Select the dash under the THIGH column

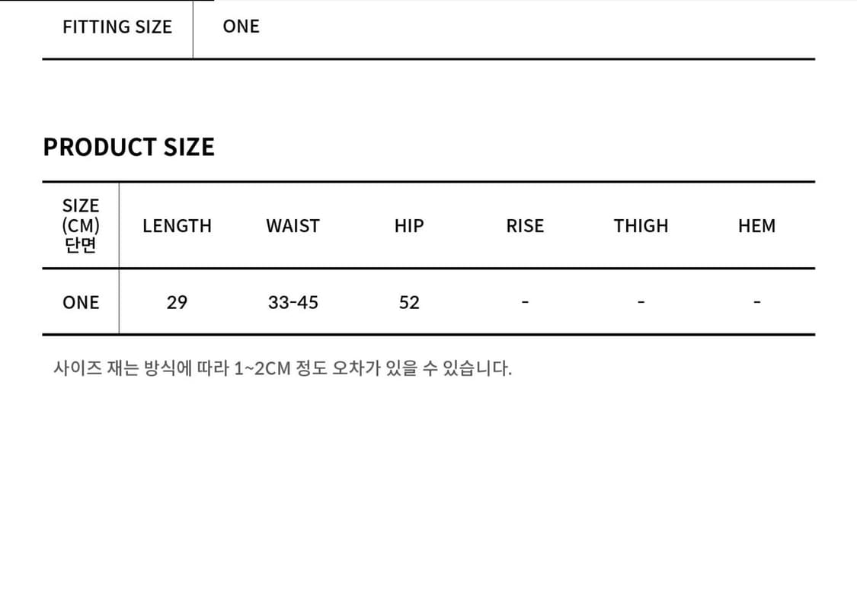pos(641,302)
